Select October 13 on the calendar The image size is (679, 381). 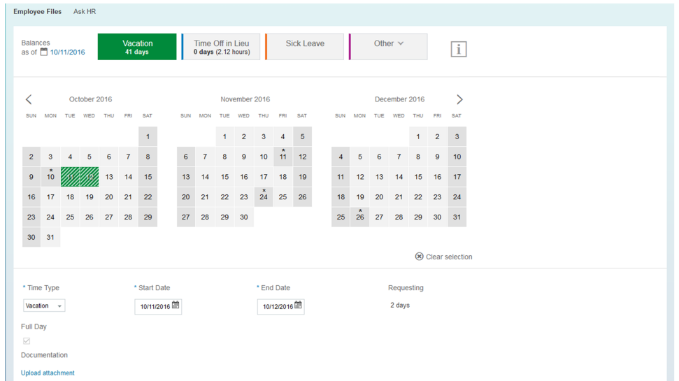[108, 177]
